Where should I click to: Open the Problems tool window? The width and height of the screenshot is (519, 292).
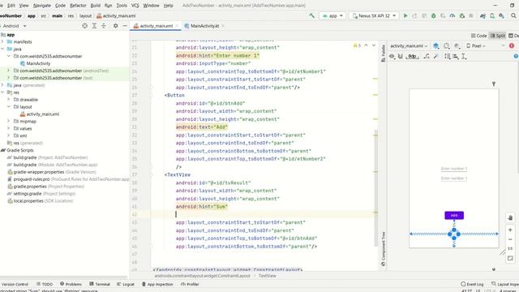(x=71, y=284)
